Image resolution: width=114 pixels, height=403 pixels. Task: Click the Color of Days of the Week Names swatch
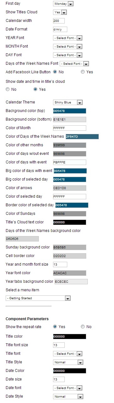click(x=82, y=137)
